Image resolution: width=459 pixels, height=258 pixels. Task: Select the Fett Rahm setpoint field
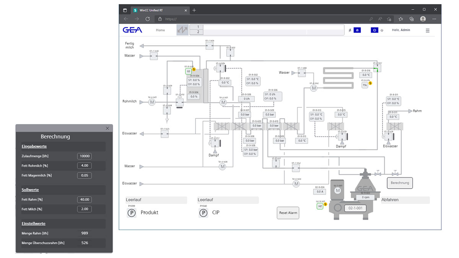[84, 200]
